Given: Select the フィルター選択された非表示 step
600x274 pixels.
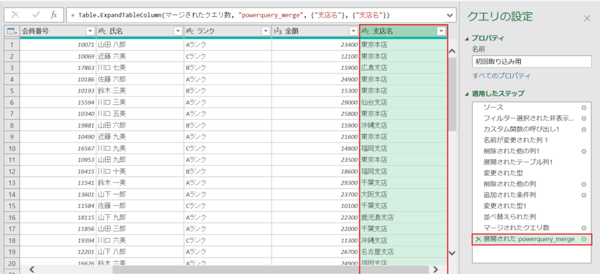Looking at the screenshot, I should coord(532,118).
